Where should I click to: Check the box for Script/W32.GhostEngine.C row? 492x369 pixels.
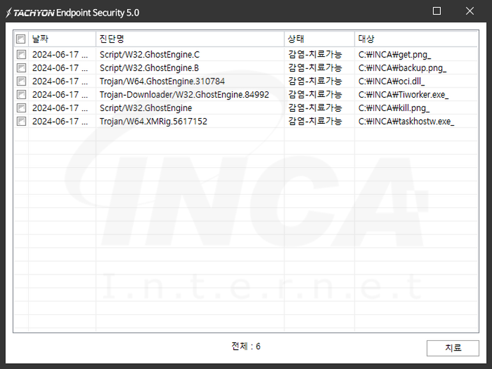pyautogui.click(x=21, y=54)
